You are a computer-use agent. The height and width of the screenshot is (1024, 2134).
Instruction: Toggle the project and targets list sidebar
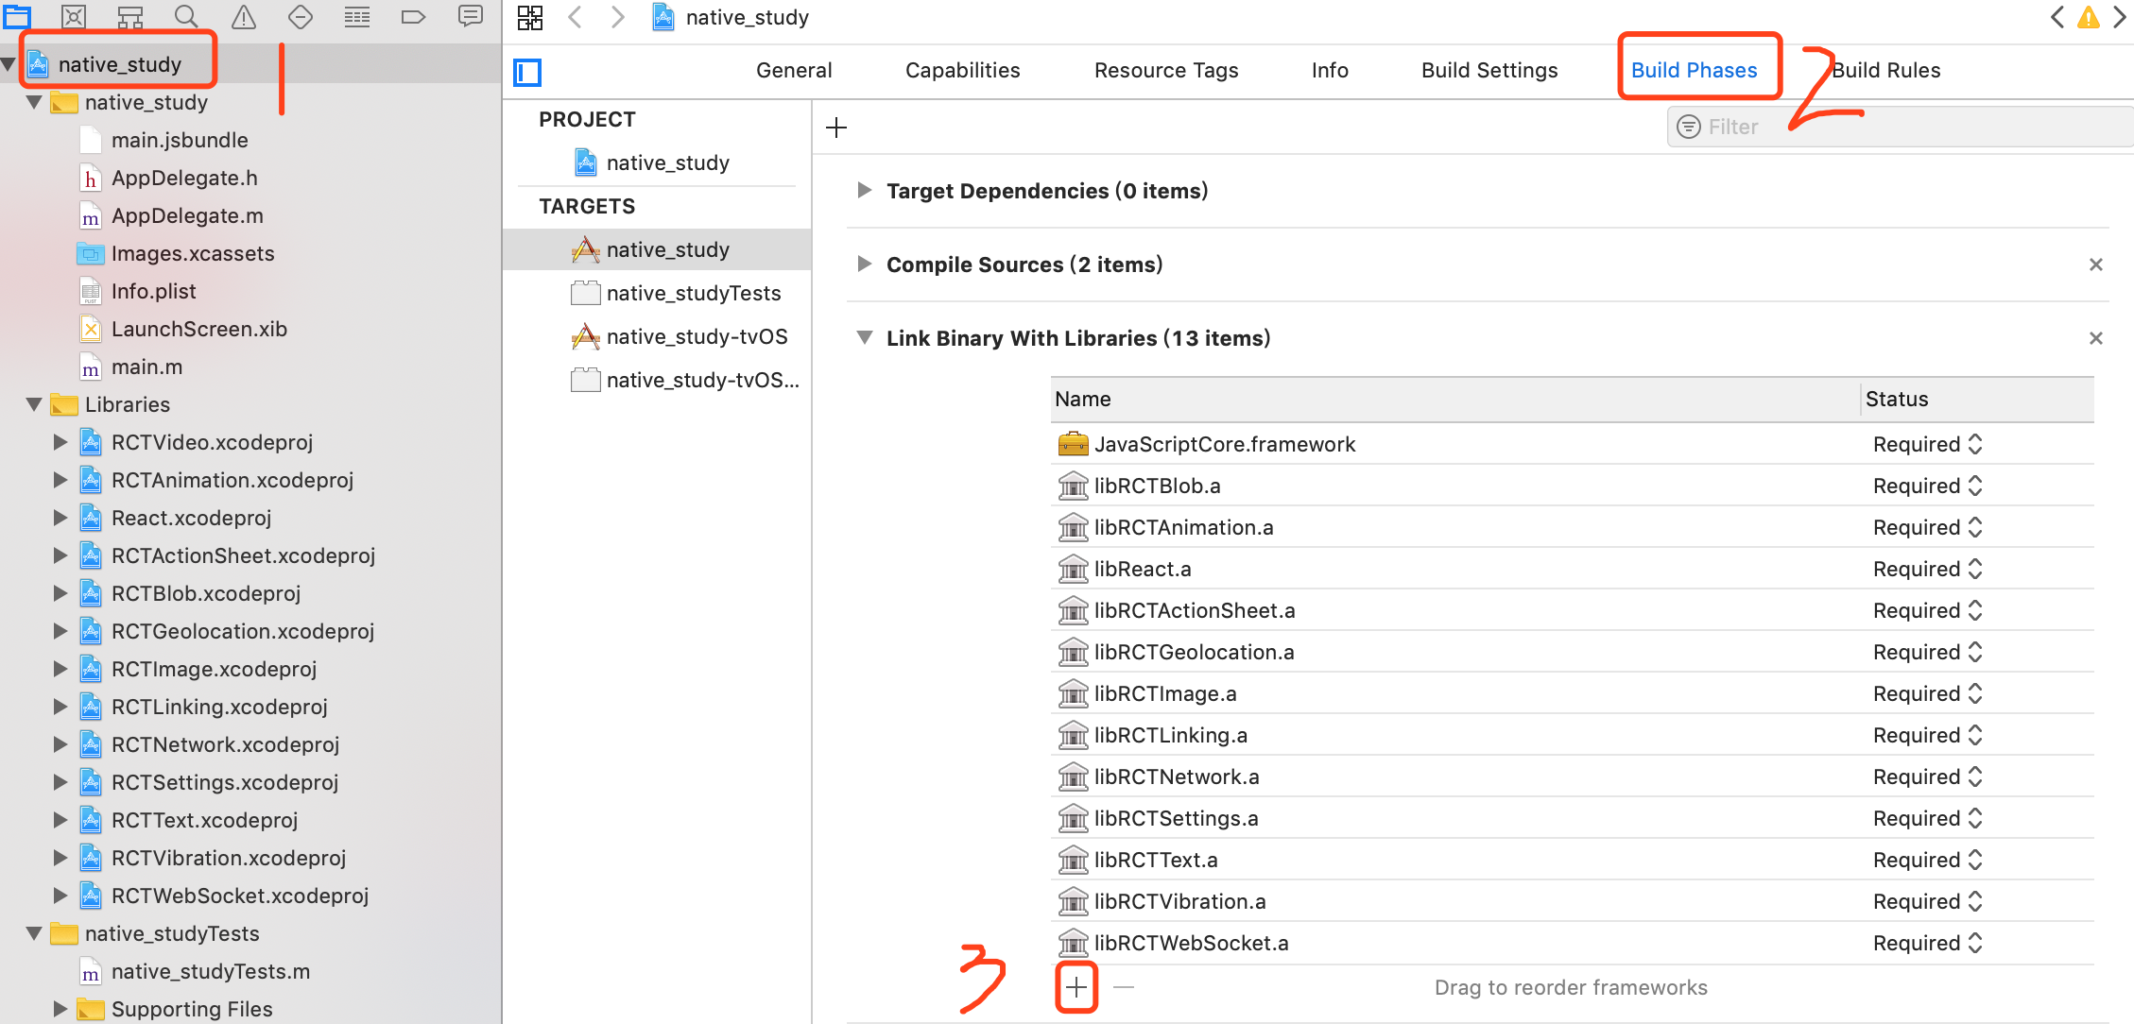(x=527, y=72)
